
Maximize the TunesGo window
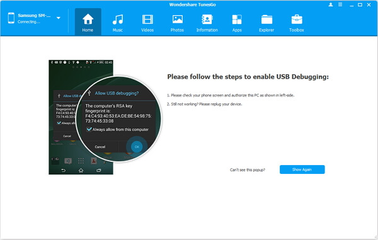(x=360, y=4)
